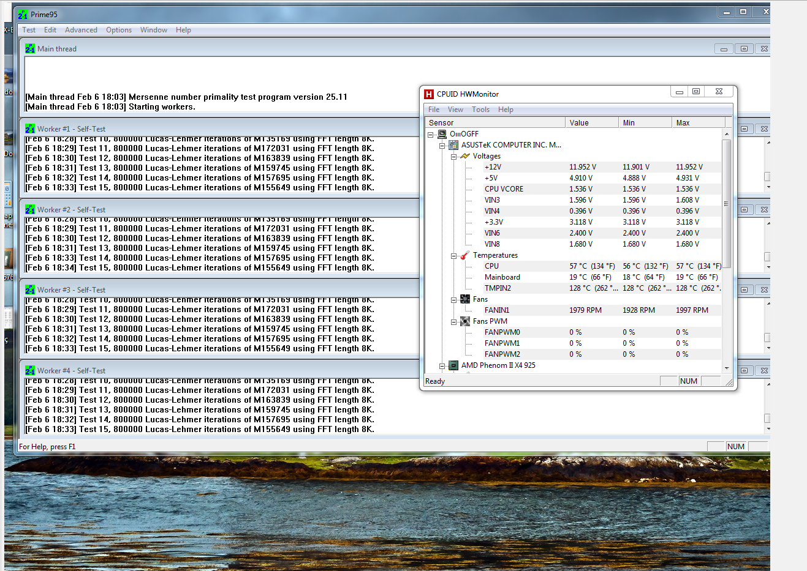Collapse the AMD Phenom II X4 925 node
The width and height of the screenshot is (807, 571).
(442, 366)
